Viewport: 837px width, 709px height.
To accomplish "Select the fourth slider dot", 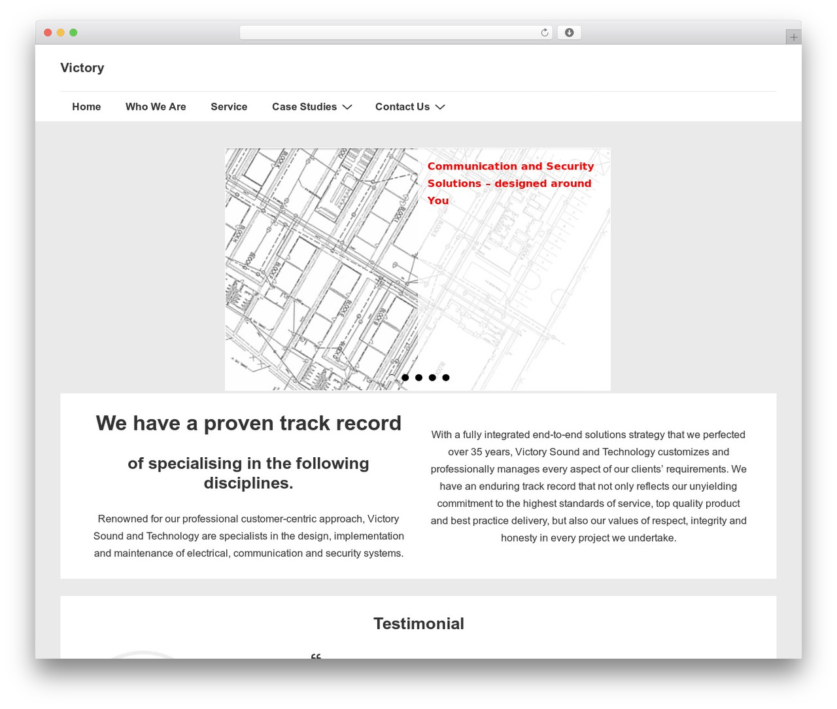I will pyautogui.click(x=432, y=377).
